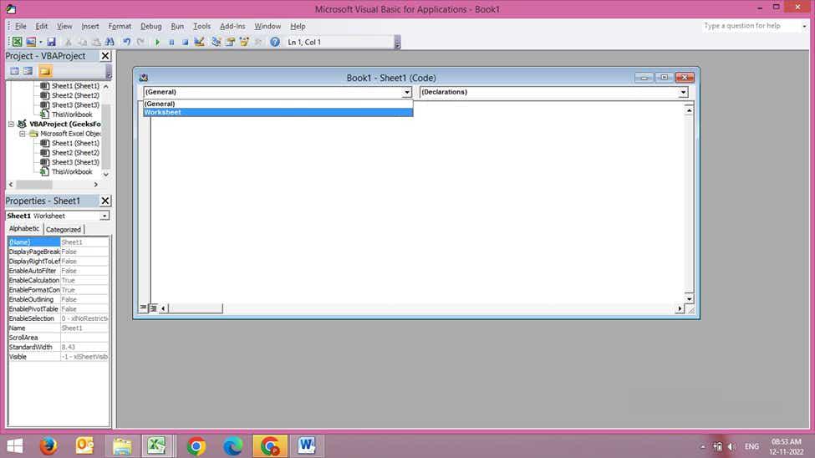Click the View Object icon in Project panel
Viewport: 815px width, 458px height.
pyautogui.click(x=28, y=71)
